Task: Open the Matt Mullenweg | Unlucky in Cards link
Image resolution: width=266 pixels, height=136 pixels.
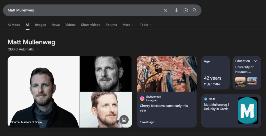Action: (x=216, y=107)
